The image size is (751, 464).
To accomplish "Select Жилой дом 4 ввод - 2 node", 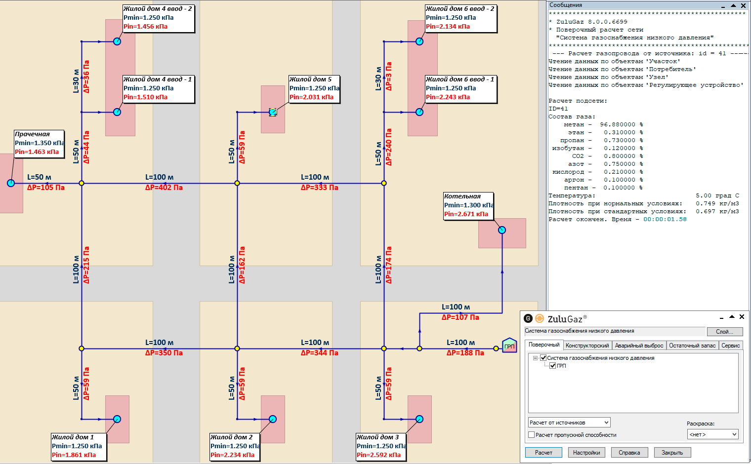I will tap(117, 41).
